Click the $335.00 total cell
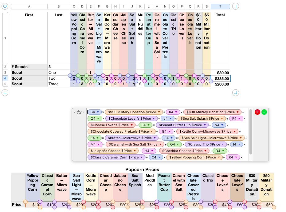The width and height of the screenshot is (286, 212). tap(220, 78)
